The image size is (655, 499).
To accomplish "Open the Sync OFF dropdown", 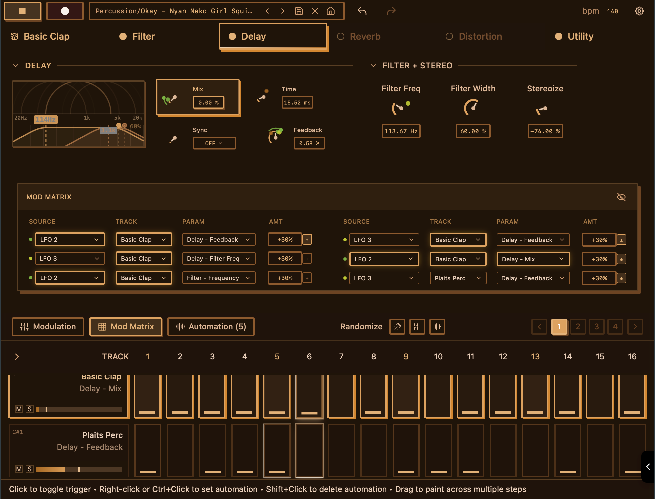I will click(214, 143).
